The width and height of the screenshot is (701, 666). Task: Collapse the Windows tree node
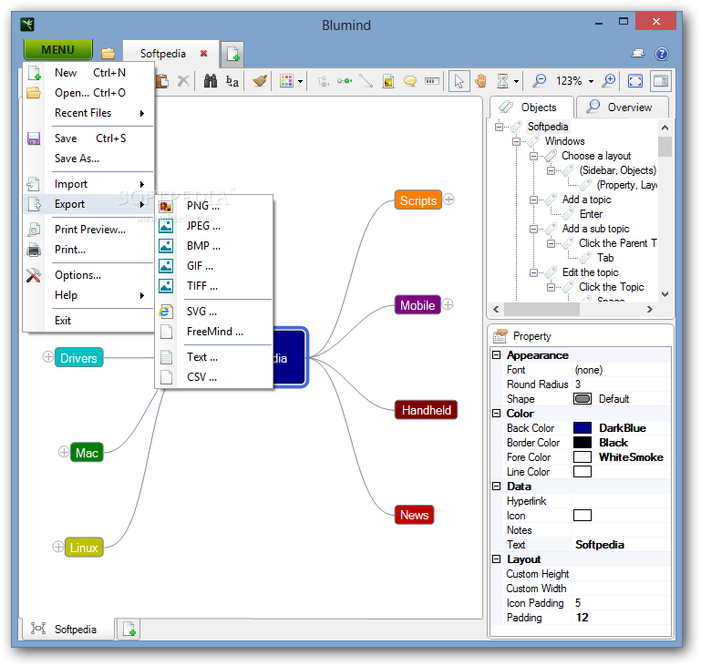click(516, 141)
